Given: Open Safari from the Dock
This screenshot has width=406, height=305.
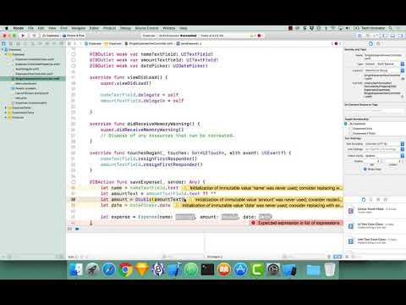Looking at the screenshot, I should [109, 269].
